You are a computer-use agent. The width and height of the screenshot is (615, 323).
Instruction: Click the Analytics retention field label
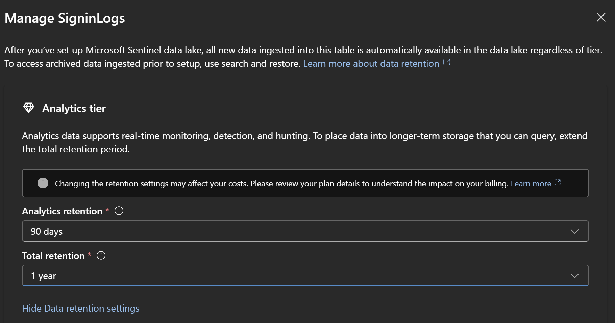[62, 211]
